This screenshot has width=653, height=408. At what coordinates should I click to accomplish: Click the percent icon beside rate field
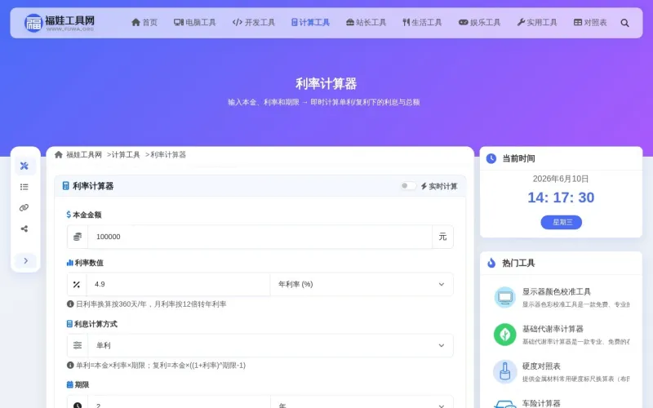point(77,284)
